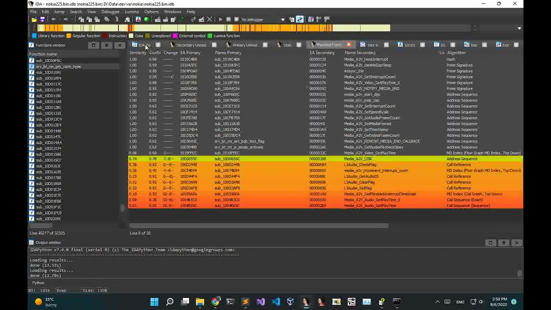Save the database with the floppy icon
This screenshot has width=551, height=310.
42,19
